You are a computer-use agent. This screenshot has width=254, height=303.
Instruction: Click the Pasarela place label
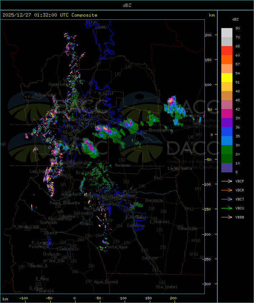coord(45,291)
